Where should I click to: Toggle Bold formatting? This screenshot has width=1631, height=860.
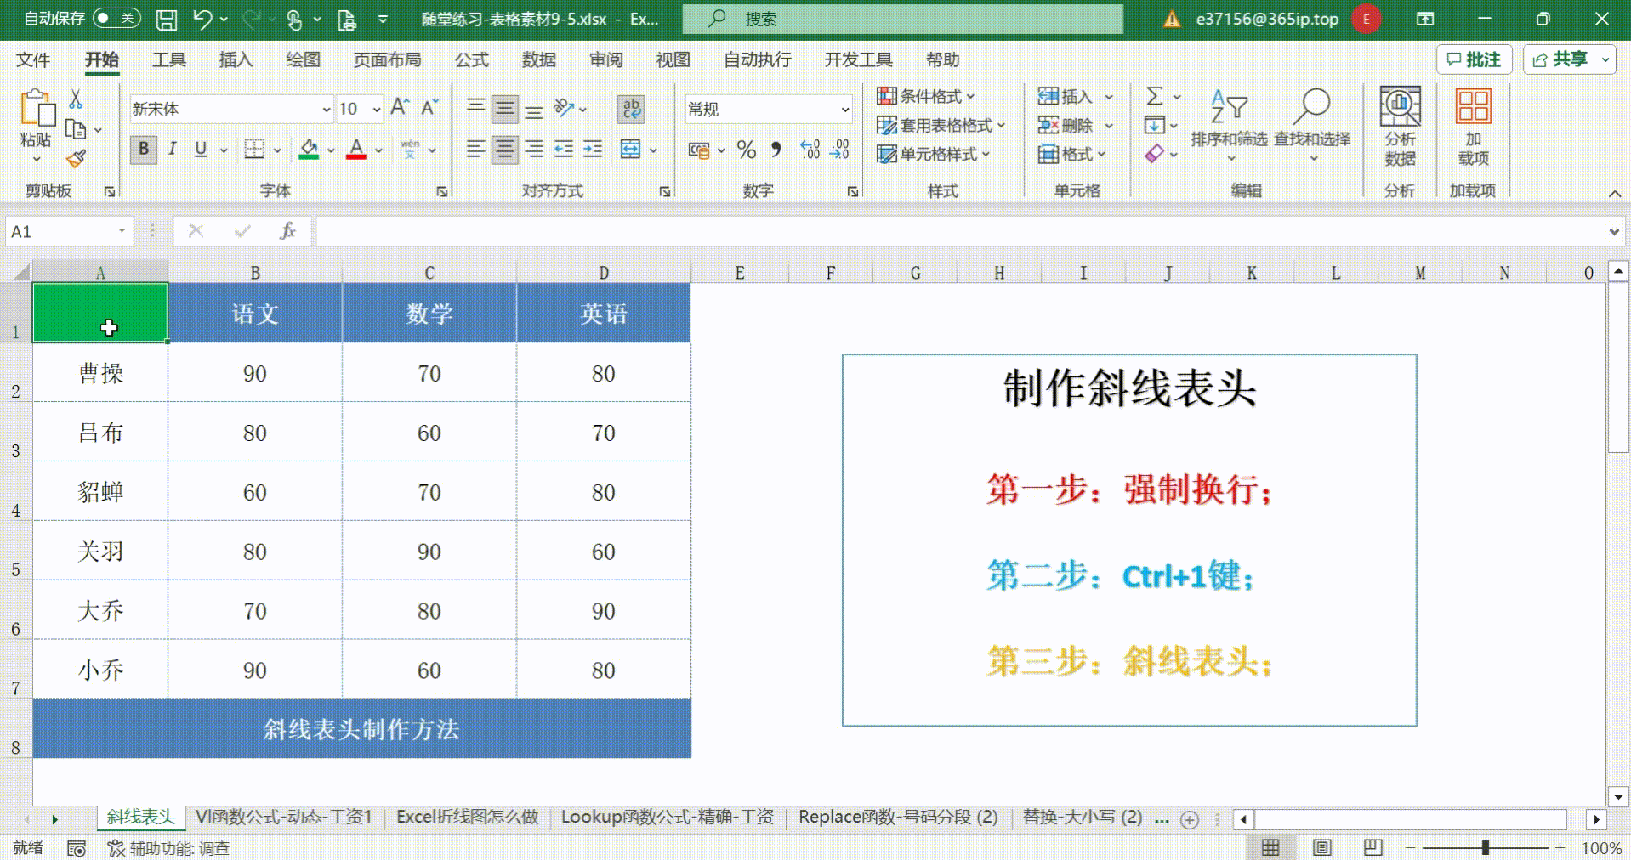tap(144, 150)
